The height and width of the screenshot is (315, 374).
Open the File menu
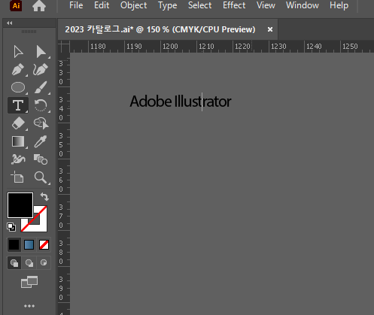tap(76, 5)
